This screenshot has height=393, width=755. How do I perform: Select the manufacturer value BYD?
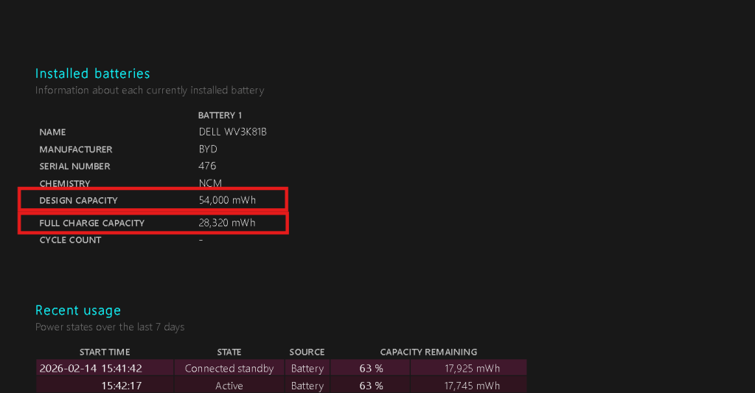(208, 149)
